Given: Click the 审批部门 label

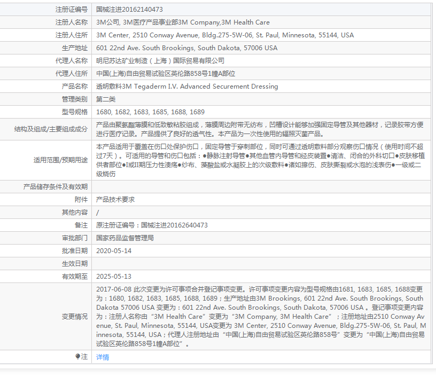Looking at the screenshot, I should click(75, 238).
